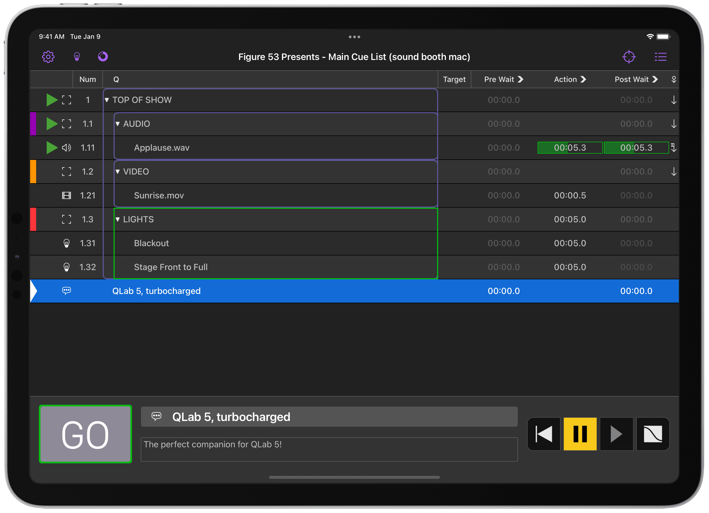Tap group icon on AUDIO row
The height and width of the screenshot is (513, 709).
pyautogui.click(x=66, y=124)
